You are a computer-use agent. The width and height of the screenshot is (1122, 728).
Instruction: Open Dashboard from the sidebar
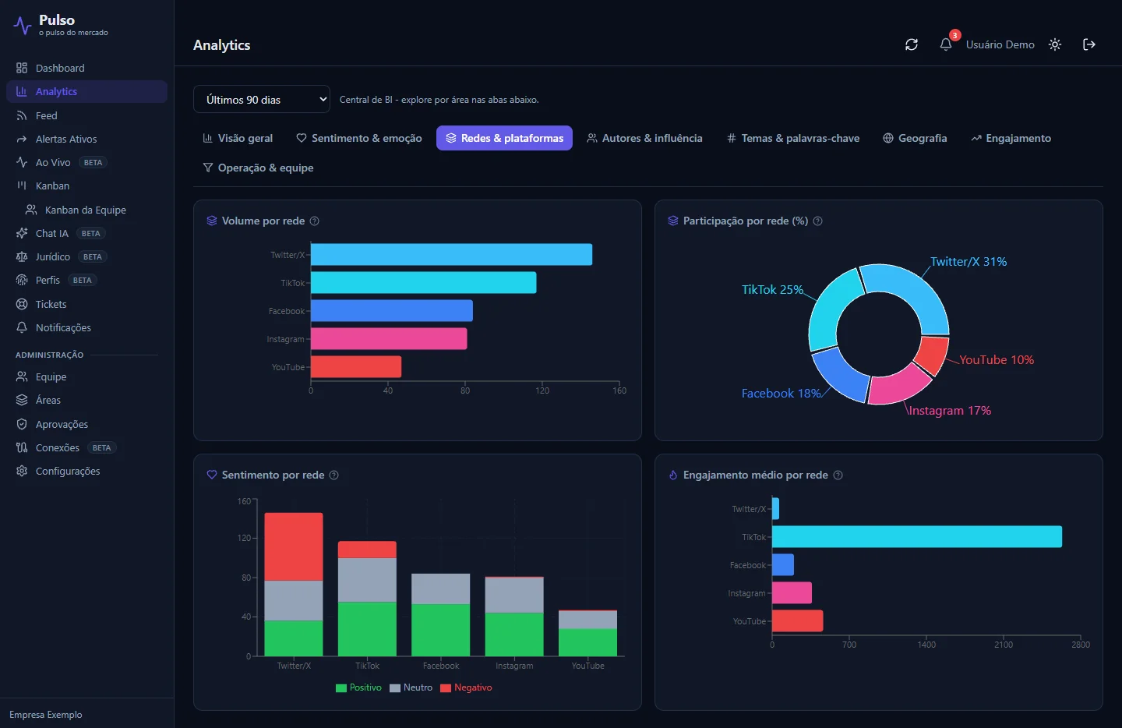point(86,68)
